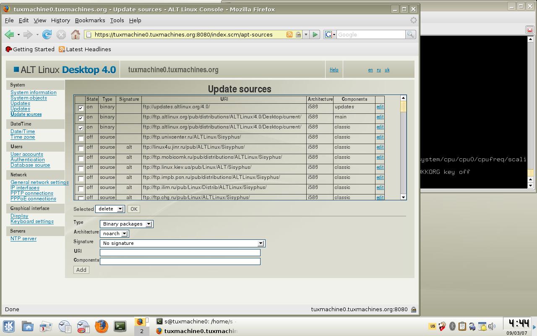This screenshot has width=537, height=336.
Task: Open the Home folder from the panel
Action: 28,326
